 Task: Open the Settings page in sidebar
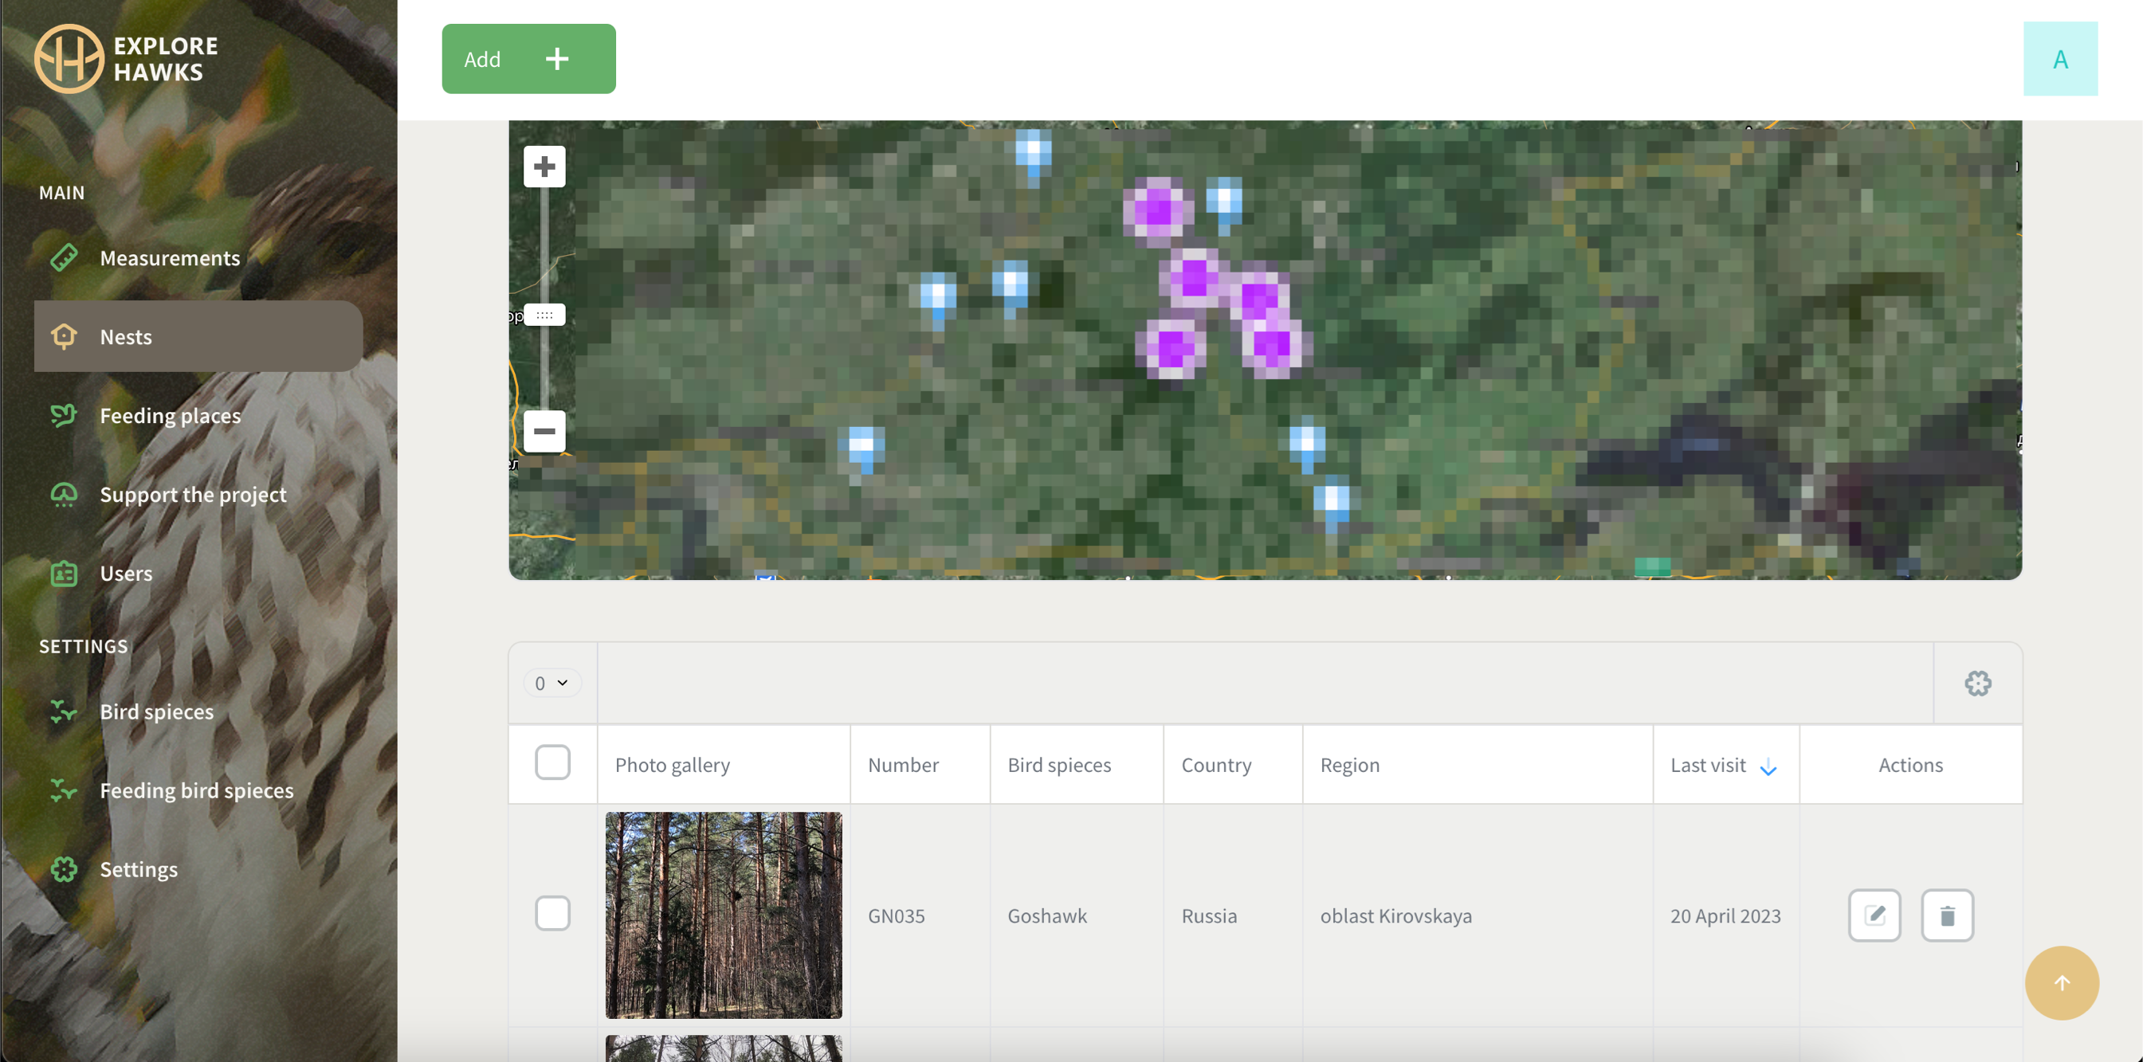click(x=198, y=869)
